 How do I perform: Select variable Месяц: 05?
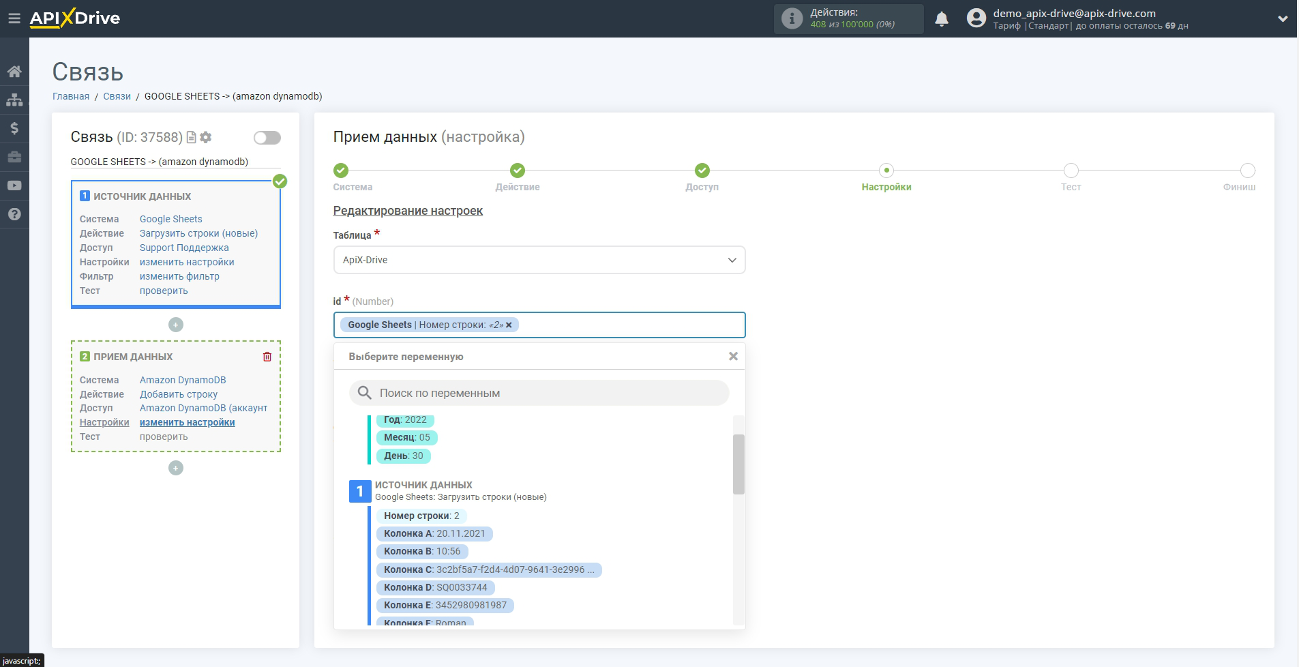coord(407,437)
